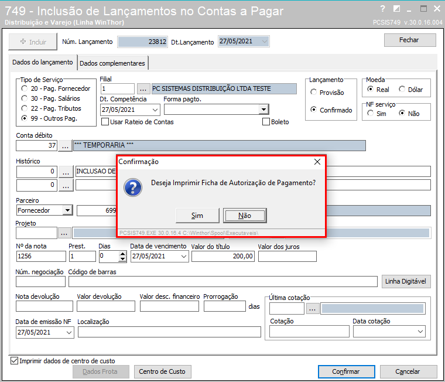Screen dimensions: 445x382
Task: Open Conta débito lookup ellipsis button
Action: (65, 146)
